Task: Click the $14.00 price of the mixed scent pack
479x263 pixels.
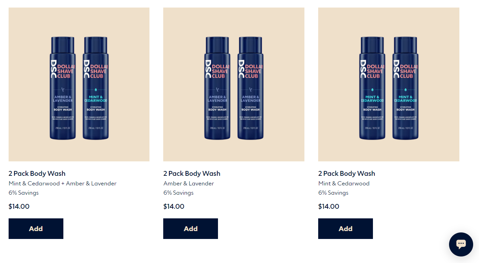Action: click(x=19, y=206)
